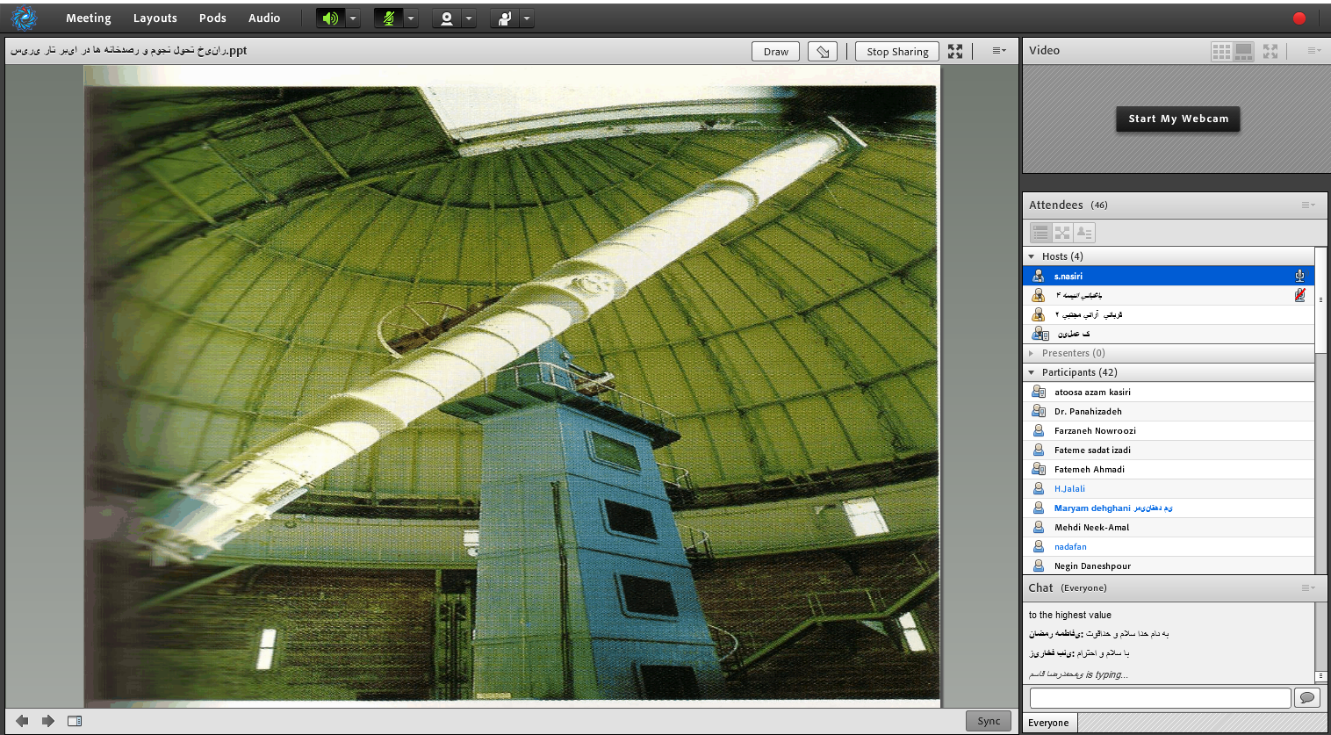The height and width of the screenshot is (735, 1331).
Task: Click the Stop Sharing button
Action: pos(896,52)
